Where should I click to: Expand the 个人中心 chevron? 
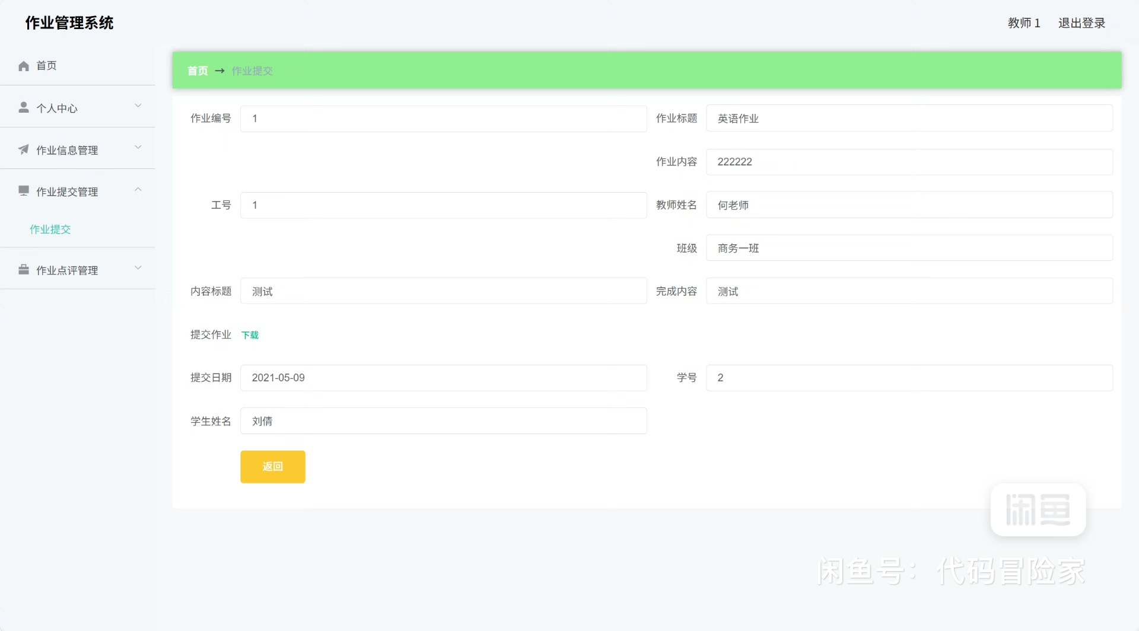click(138, 106)
